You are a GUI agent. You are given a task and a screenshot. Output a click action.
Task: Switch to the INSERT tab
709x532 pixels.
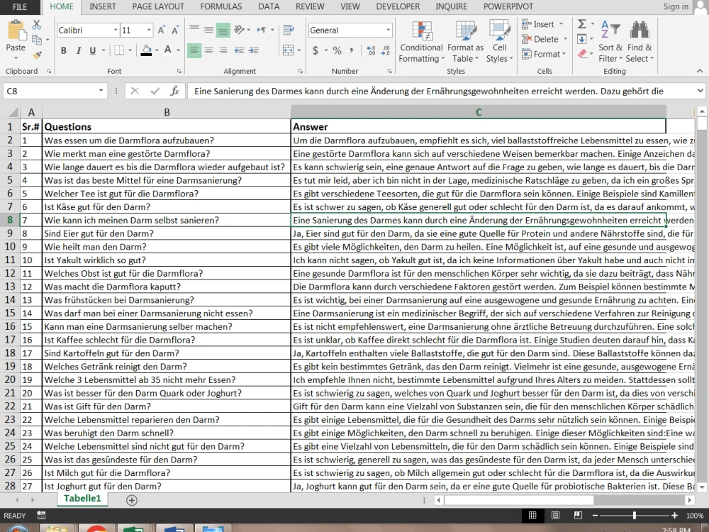tap(103, 7)
